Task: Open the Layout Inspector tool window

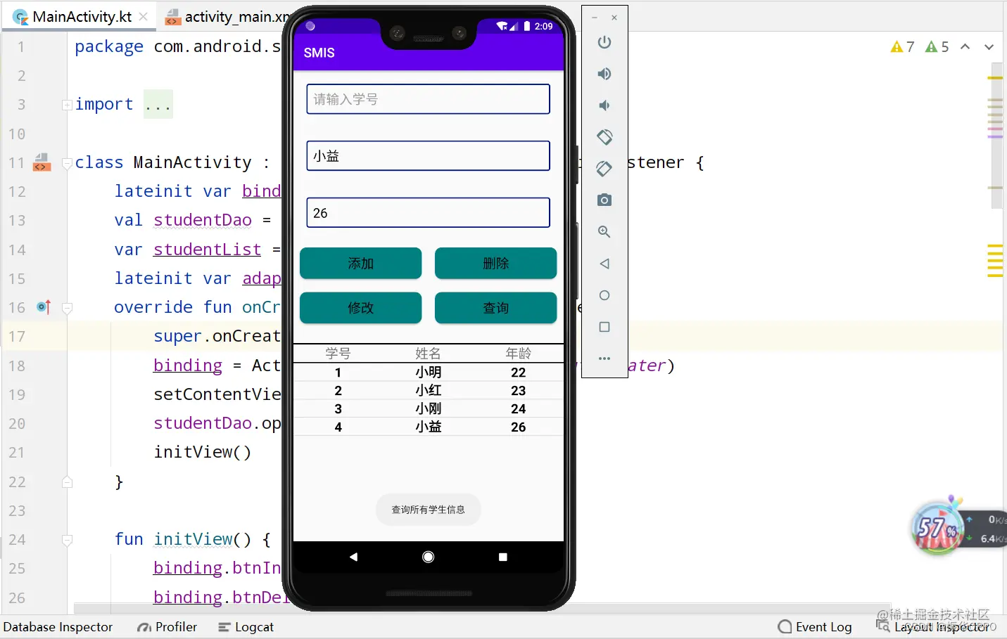Action: (932, 626)
